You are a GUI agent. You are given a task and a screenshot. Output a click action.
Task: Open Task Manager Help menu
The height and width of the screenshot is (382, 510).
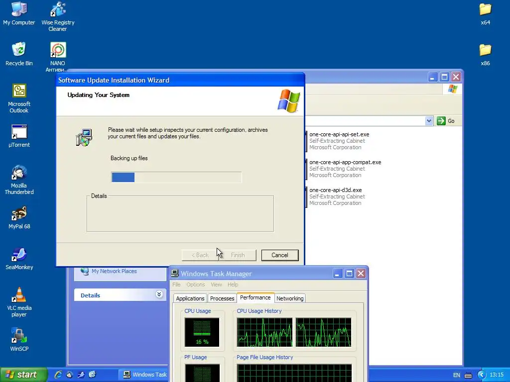coord(233,285)
